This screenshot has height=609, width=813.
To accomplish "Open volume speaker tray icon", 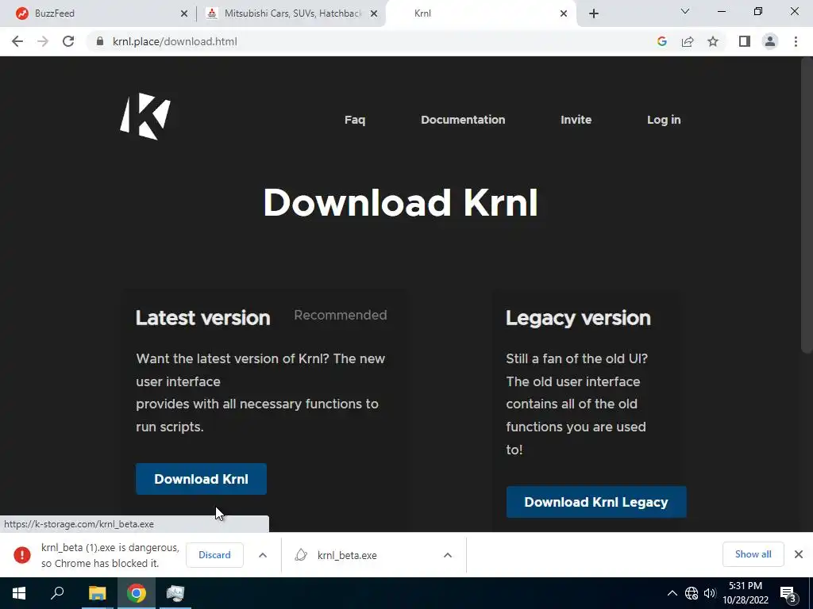I will 709,593.
